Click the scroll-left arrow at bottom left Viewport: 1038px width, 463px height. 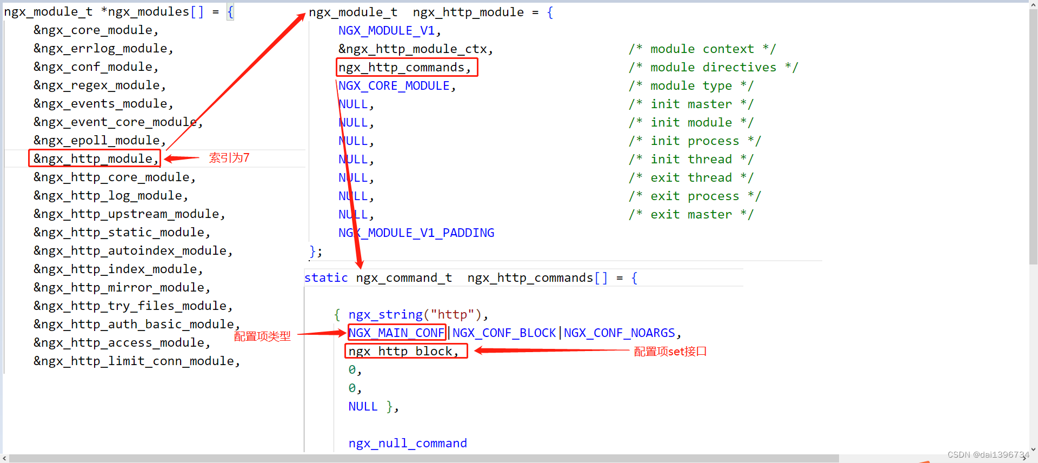(5, 458)
